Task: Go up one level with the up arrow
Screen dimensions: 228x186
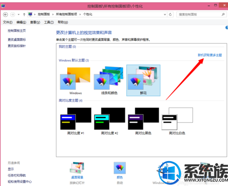Action: tap(24, 14)
